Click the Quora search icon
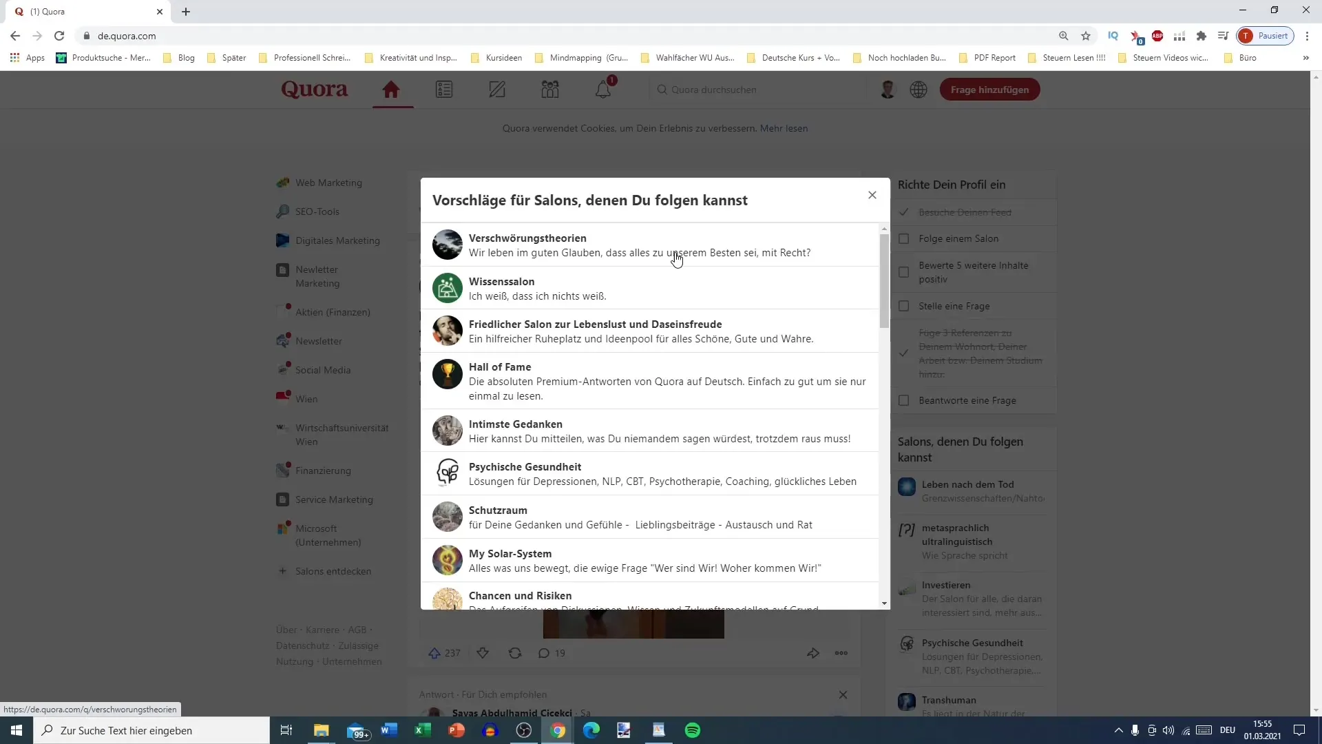 coord(660,89)
